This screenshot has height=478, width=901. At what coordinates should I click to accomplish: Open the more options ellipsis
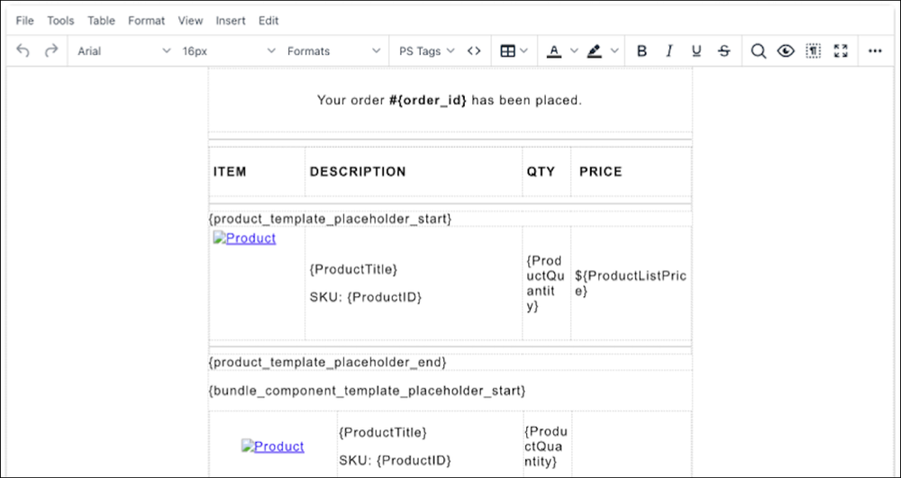(x=875, y=51)
